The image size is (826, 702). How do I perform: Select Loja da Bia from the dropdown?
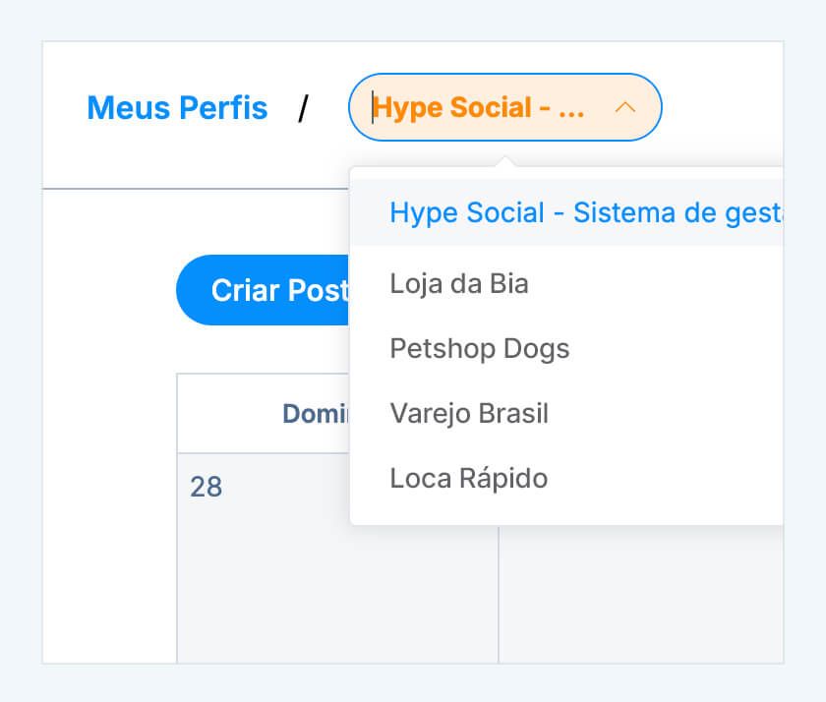point(459,283)
